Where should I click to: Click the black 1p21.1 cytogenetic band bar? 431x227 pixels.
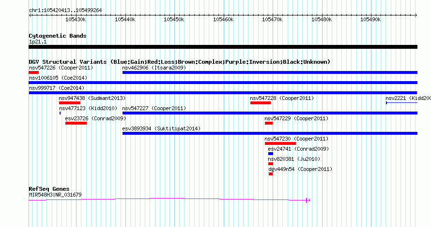pos(223,47)
